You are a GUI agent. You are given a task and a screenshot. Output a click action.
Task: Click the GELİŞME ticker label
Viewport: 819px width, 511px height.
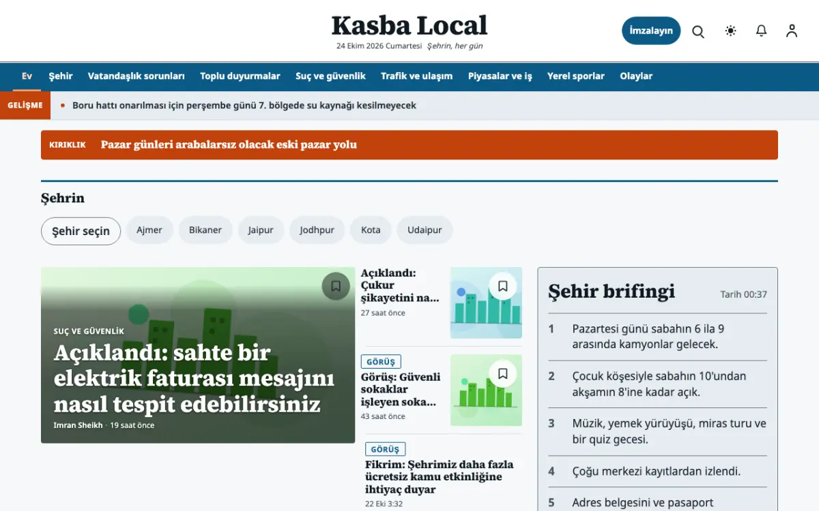click(25, 106)
